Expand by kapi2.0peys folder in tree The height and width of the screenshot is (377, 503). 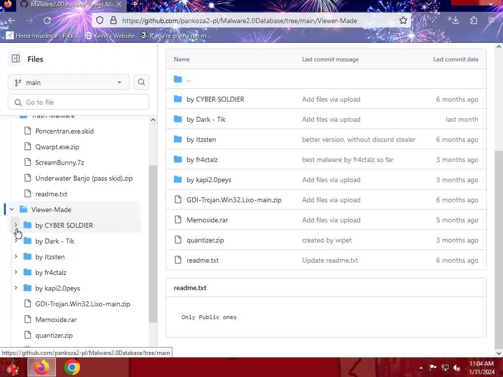tap(16, 288)
